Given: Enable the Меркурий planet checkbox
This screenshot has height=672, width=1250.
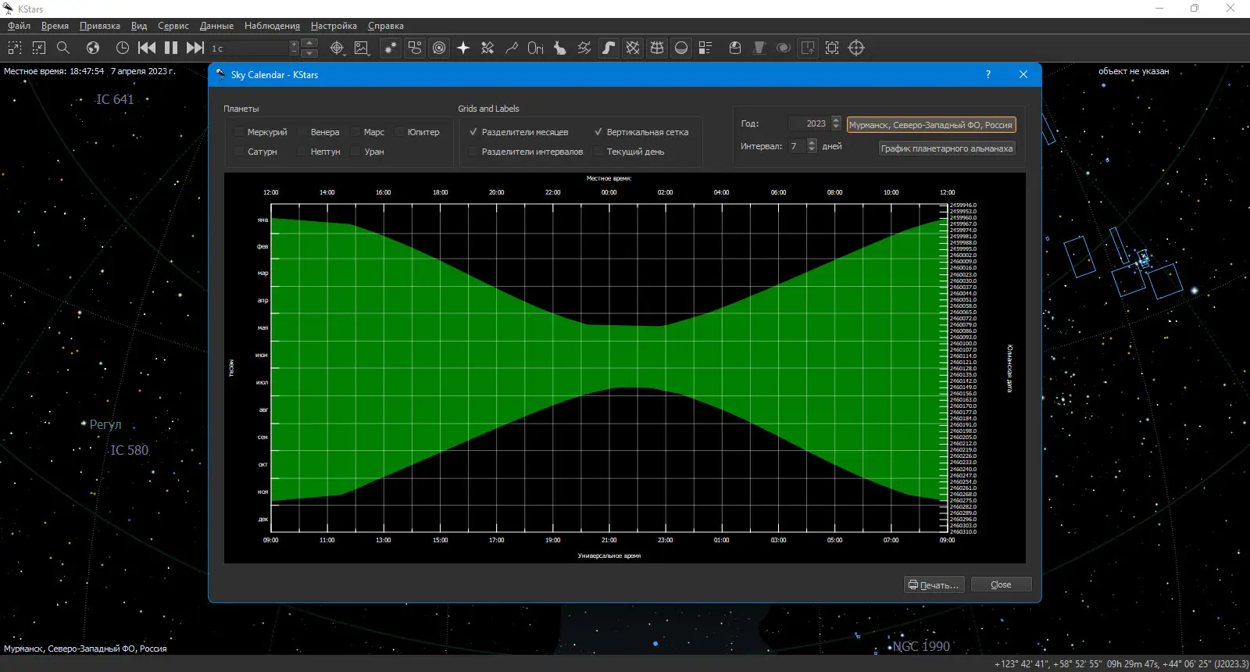Looking at the screenshot, I should click(240, 132).
